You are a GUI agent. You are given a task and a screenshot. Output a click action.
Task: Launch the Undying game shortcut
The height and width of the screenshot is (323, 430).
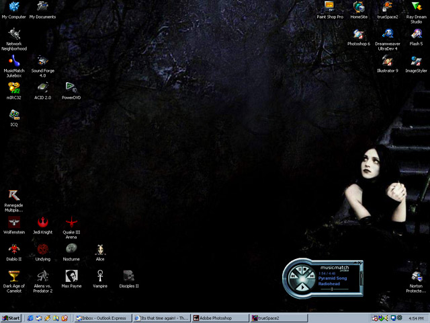pyautogui.click(x=43, y=252)
